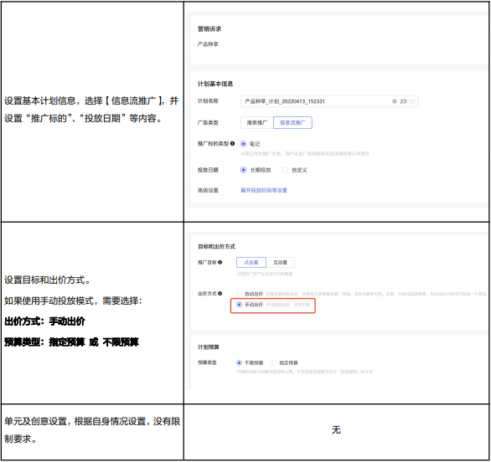491x462 pixels.
Task: Click the 目标和出价方式 section heading
Action: pos(217,246)
